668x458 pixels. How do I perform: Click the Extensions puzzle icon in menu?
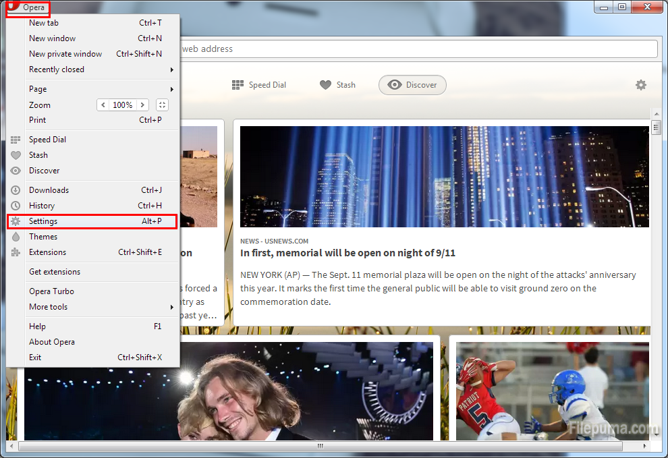point(16,252)
